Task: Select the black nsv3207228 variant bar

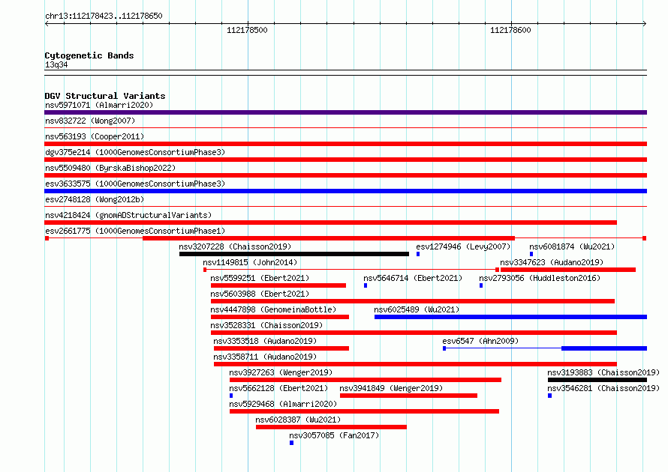Action: click(294, 254)
